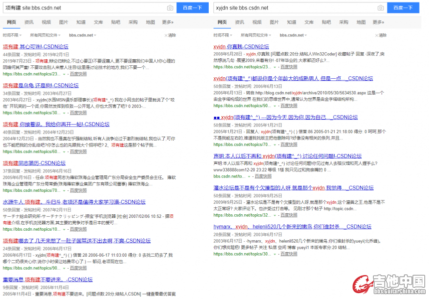Click the bbs.csdn.net/to... URL under 声明 result
Image resolution: width=429 pixels, height=299 pixels.
coord(230,176)
